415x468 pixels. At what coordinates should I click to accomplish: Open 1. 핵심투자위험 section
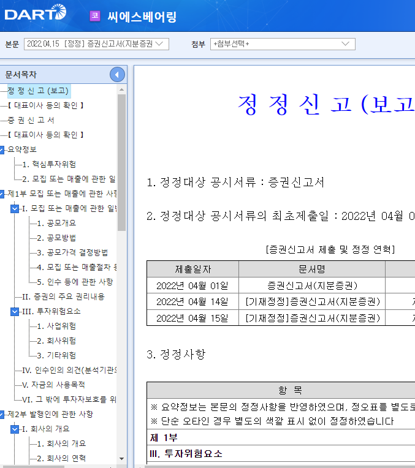49,164
